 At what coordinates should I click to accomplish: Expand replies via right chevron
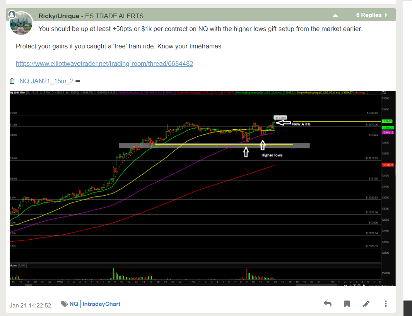386,15
